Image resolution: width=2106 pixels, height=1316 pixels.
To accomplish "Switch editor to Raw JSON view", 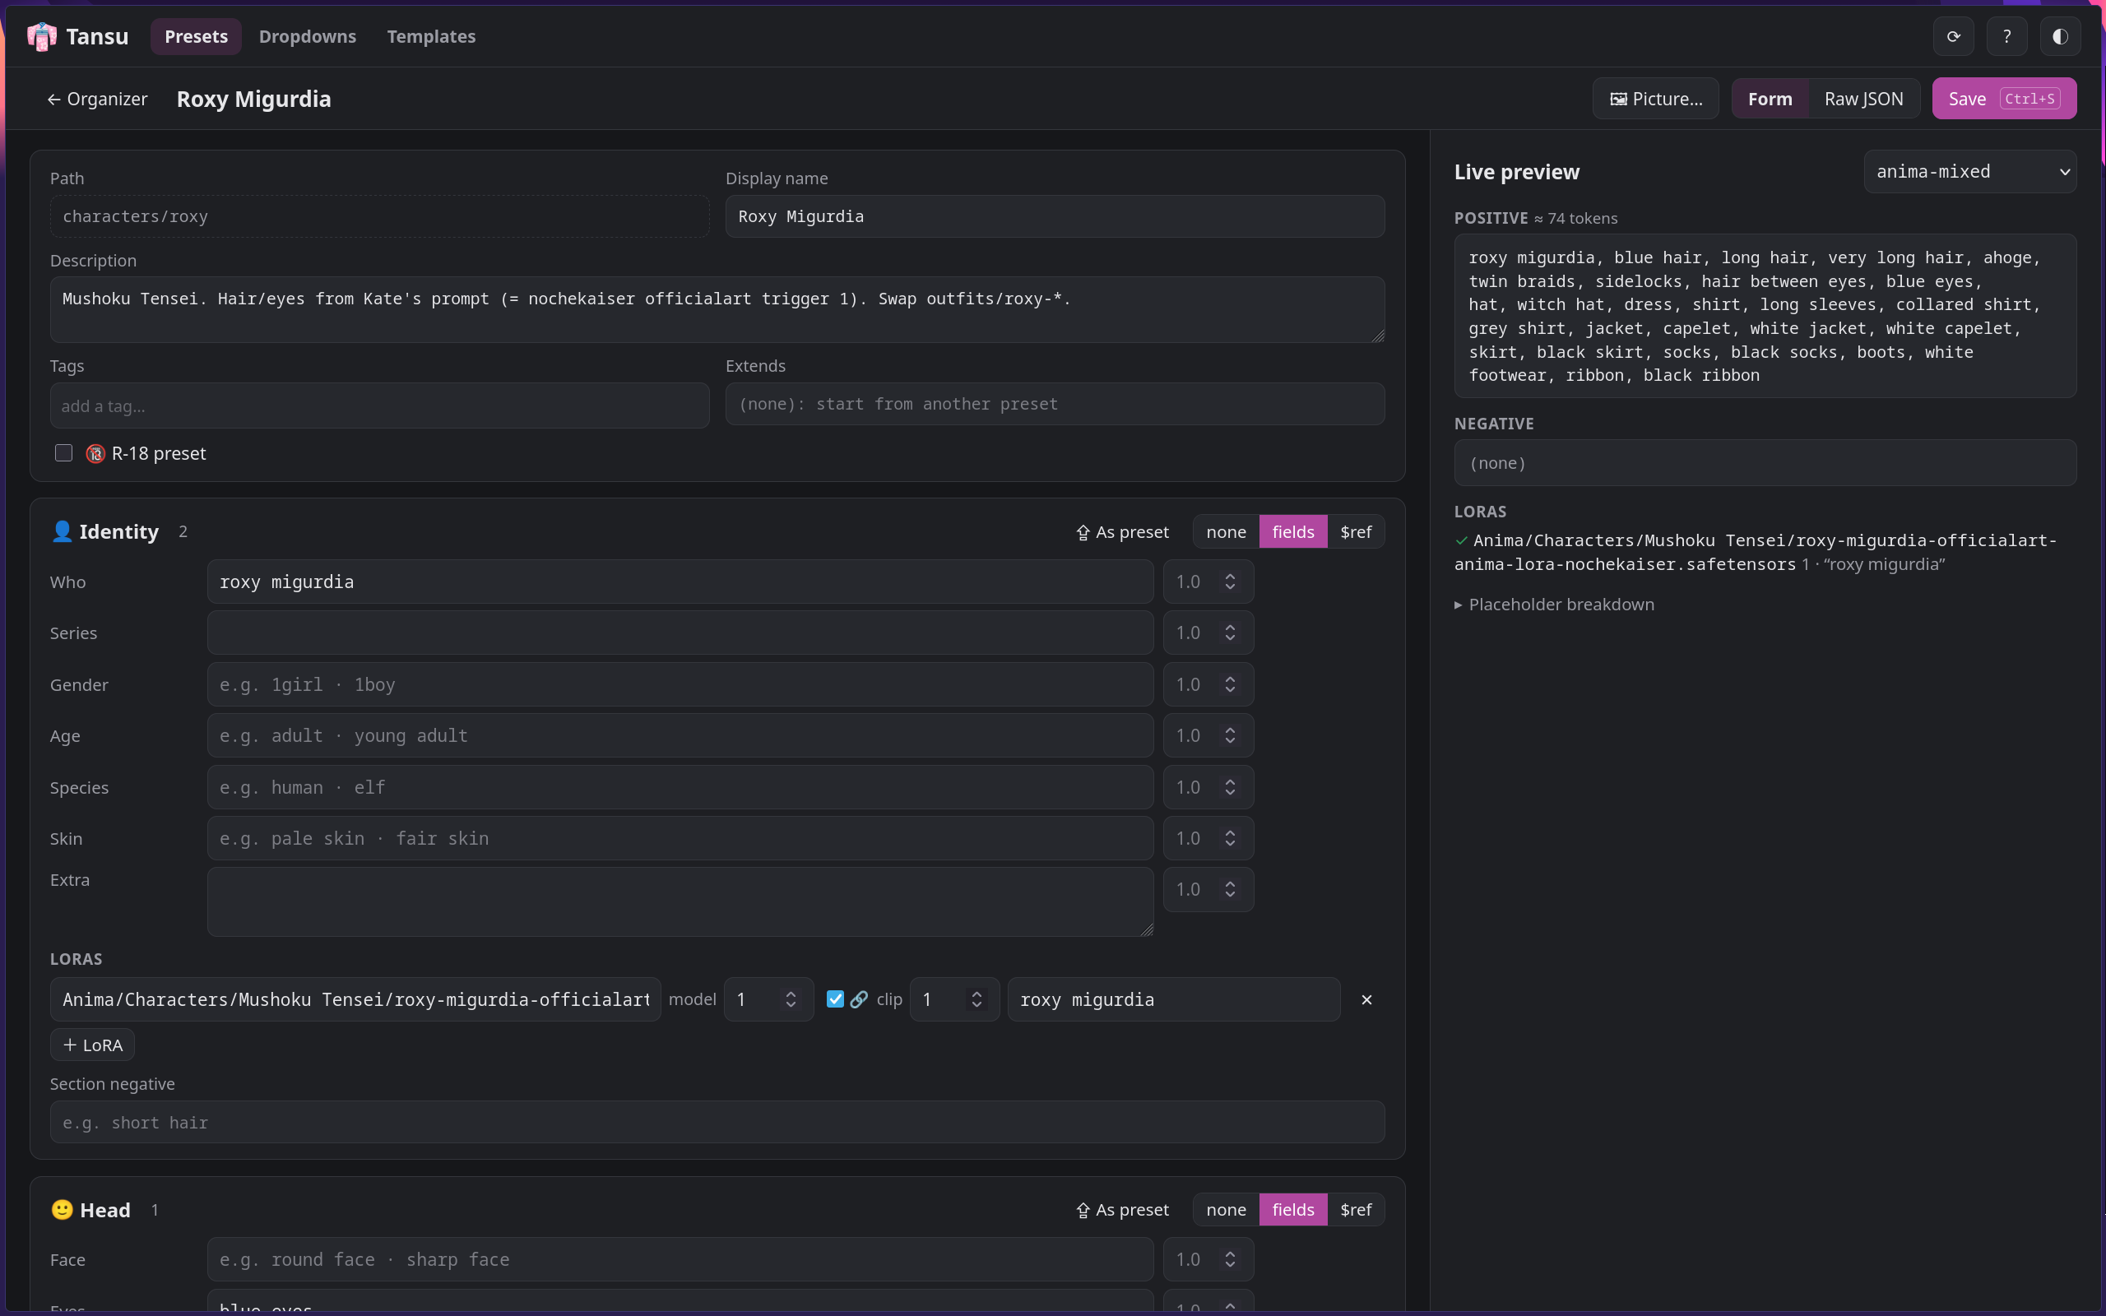I will tap(1863, 99).
